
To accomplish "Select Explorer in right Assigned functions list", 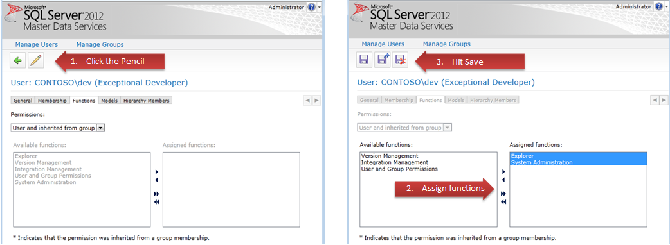I will [579, 156].
